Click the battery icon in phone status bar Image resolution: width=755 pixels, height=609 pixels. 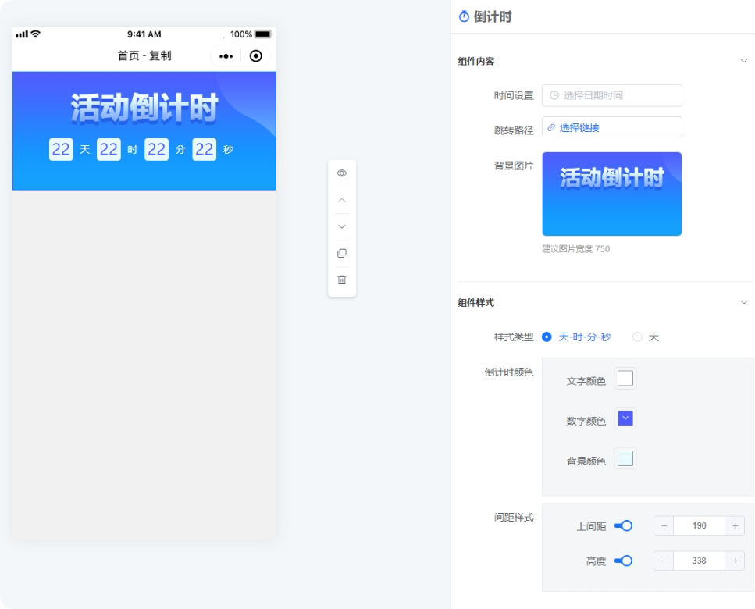263,34
